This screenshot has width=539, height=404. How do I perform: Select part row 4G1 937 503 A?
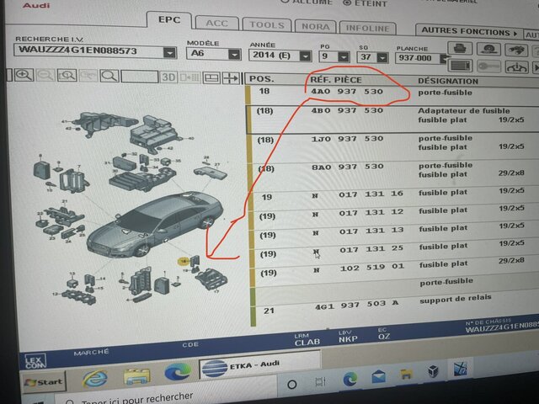395,306
